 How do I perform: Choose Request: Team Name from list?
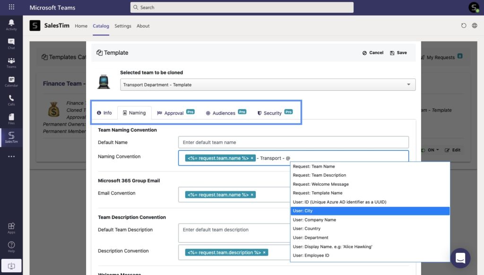tap(370, 166)
